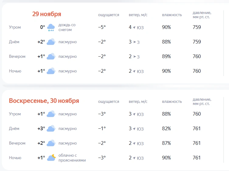Click the 'давление, мм рт. ст.' header for 29 ноября
Image resolution: width=229 pixels, height=171 pixels.
202,15
